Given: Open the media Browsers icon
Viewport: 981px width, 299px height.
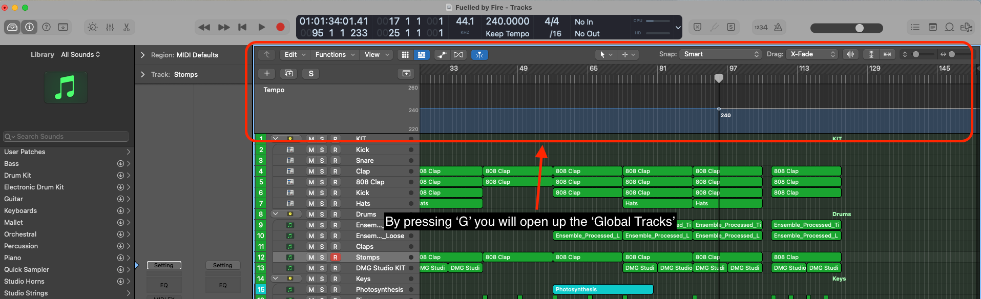Looking at the screenshot, I should coord(967,27).
